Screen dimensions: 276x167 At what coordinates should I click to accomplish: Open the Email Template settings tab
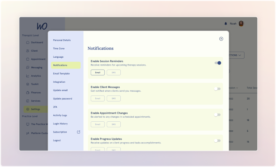point(61,73)
